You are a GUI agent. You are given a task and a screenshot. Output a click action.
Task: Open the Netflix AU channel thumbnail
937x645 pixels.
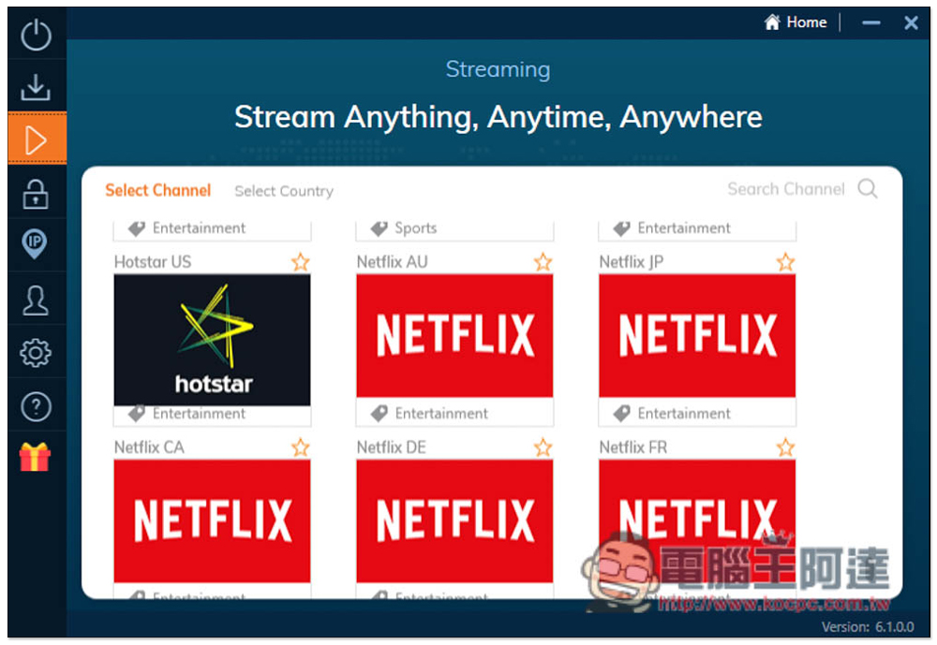[x=454, y=336]
